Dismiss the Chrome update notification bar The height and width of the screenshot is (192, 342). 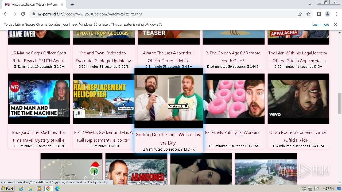coord(336,24)
